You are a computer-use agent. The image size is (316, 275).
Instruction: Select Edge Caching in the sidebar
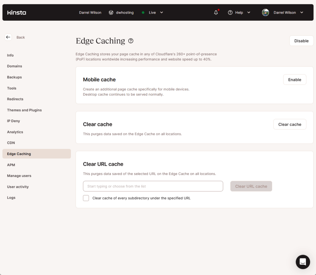click(37, 154)
